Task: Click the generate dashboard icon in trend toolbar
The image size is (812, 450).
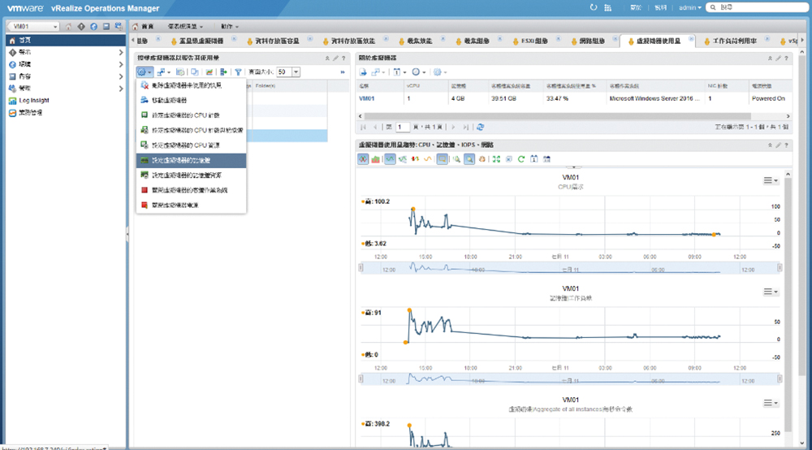Action: point(546,159)
